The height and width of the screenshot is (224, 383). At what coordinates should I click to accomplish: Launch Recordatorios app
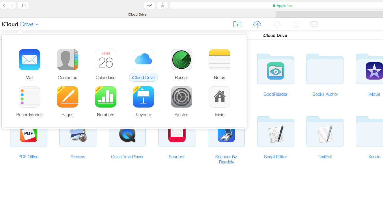pos(29,97)
